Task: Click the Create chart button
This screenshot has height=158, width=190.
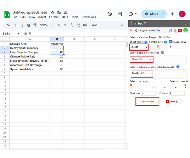Action: [147, 102]
